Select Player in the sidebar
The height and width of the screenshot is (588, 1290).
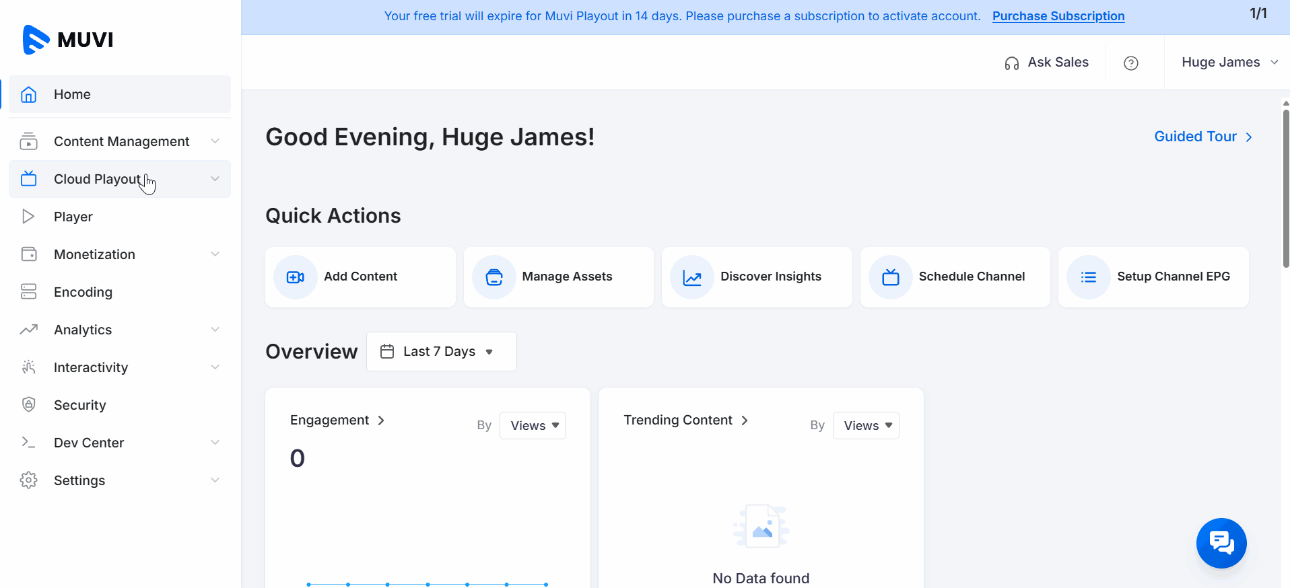[x=73, y=217]
